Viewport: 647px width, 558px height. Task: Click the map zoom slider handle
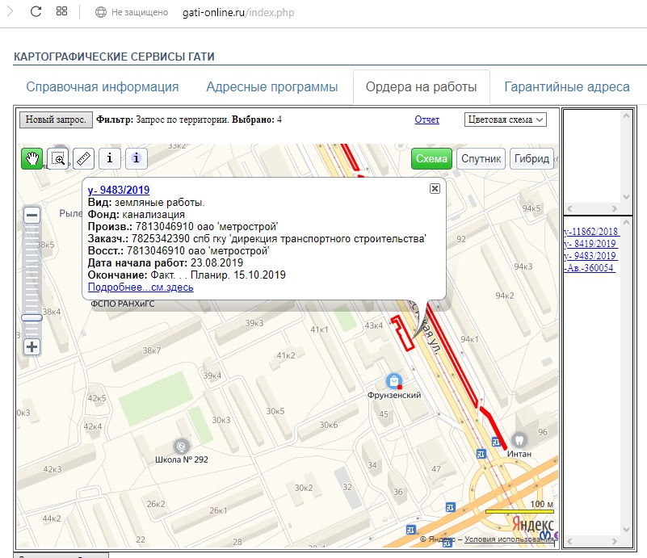[32, 318]
